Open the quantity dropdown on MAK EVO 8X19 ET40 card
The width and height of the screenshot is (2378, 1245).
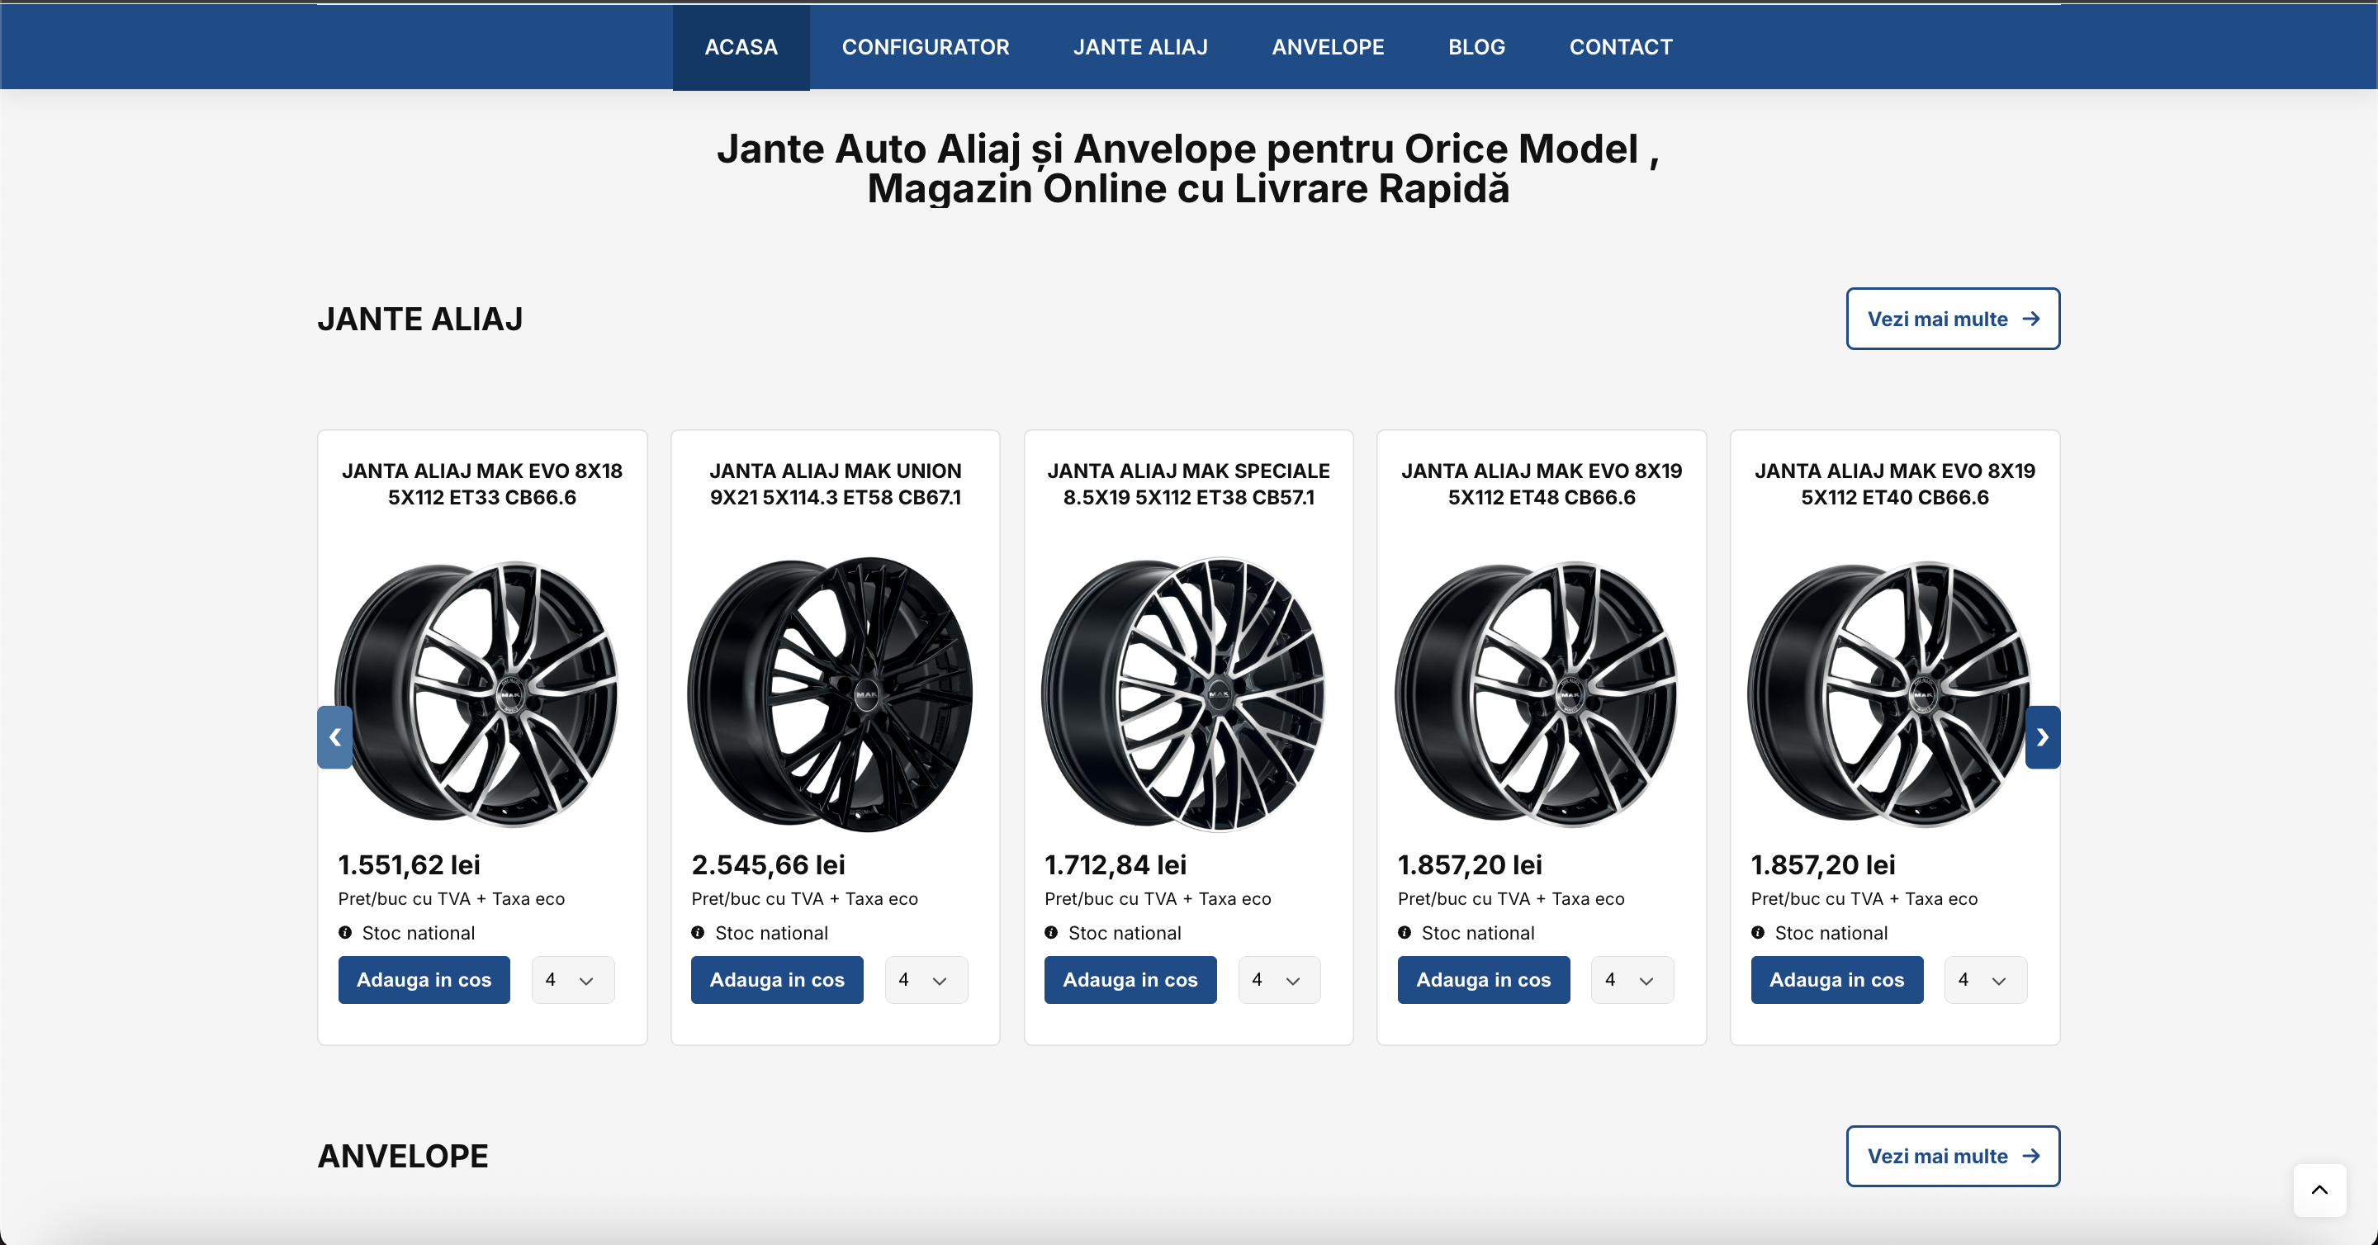(x=1986, y=979)
